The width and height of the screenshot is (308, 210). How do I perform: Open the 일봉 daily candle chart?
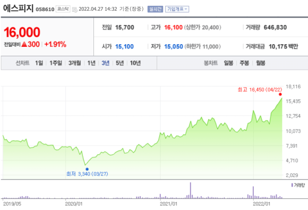[229, 63]
